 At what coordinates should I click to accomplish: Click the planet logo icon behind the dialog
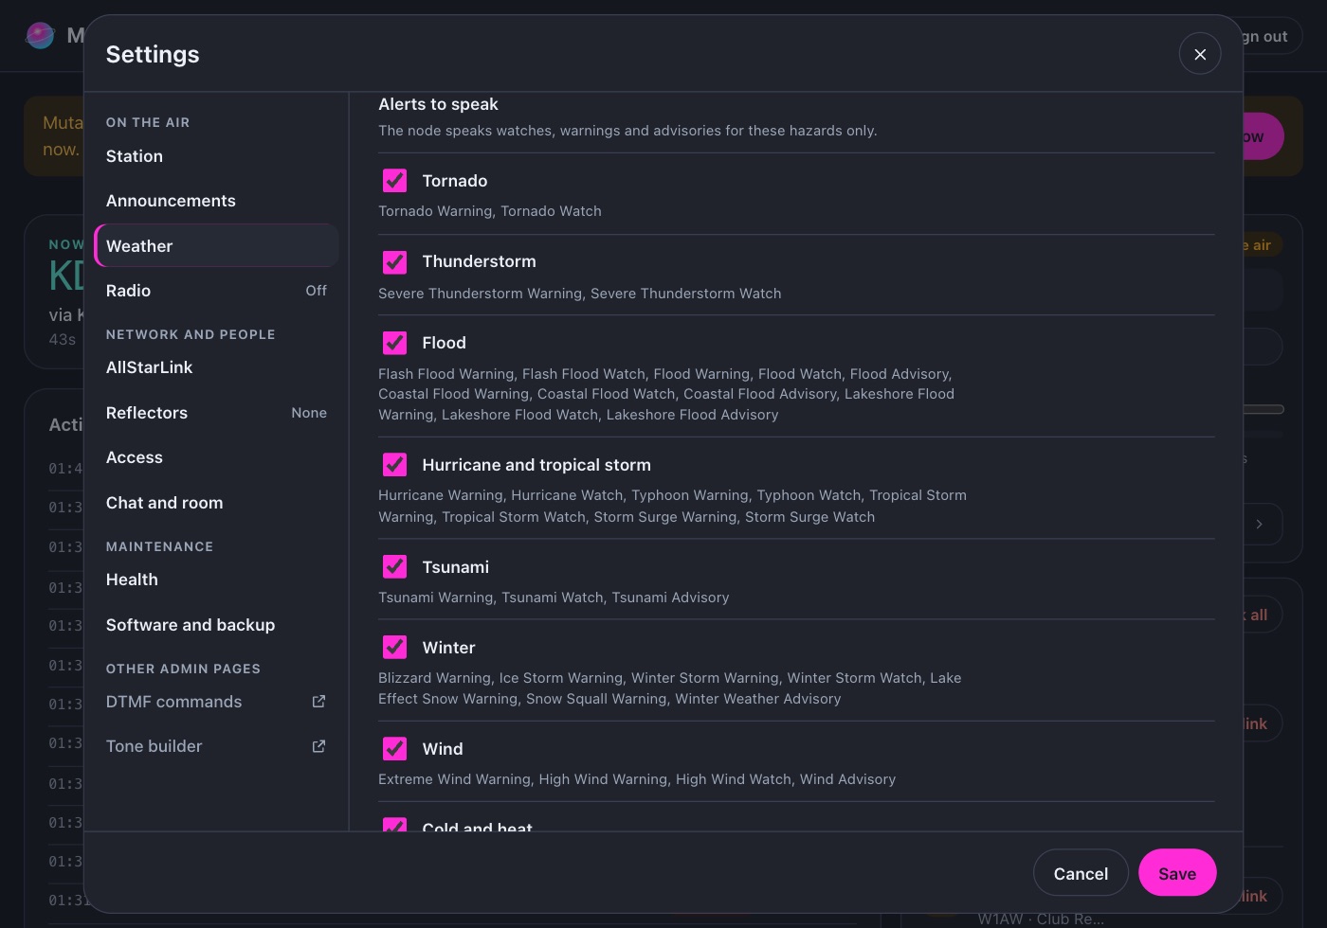40,36
